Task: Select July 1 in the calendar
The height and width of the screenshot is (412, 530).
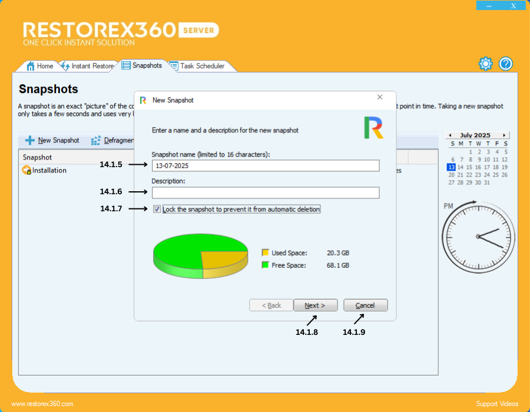Action: coord(471,152)
